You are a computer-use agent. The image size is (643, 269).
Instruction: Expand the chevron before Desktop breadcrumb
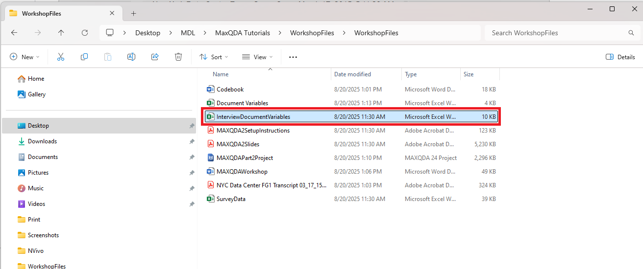(124, 33)
